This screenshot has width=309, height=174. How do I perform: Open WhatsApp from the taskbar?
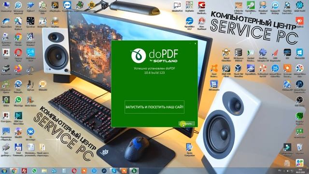tap(34, 171)
